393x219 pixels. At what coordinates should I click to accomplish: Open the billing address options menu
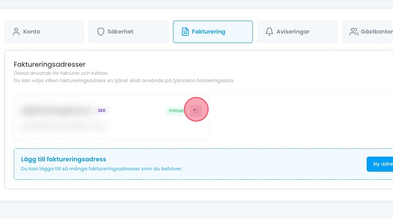tap(196, 111)
